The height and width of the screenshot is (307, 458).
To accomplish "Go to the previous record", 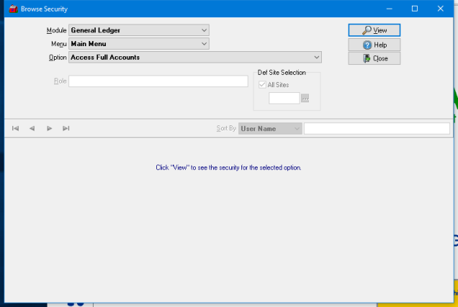I will [x=32, y=128].
